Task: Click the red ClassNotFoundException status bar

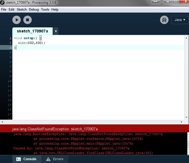Action: (x=94, y=129)
